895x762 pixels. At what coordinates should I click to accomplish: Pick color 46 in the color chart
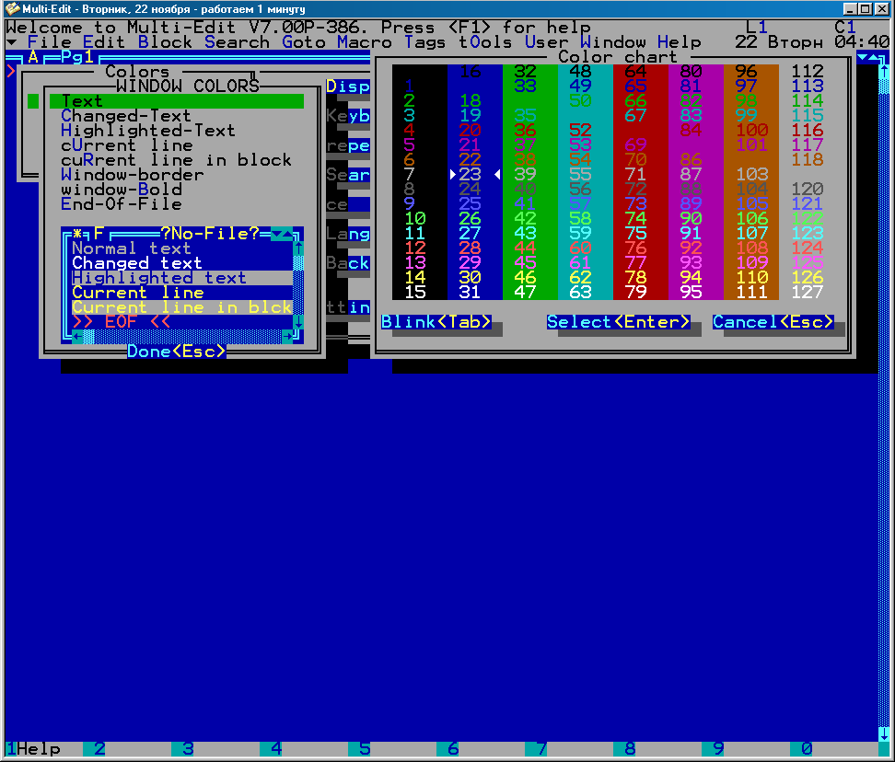(525, 278)
